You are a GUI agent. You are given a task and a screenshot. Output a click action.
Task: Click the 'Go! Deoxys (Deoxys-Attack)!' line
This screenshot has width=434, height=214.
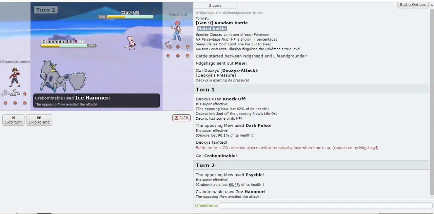coord(227,70)
